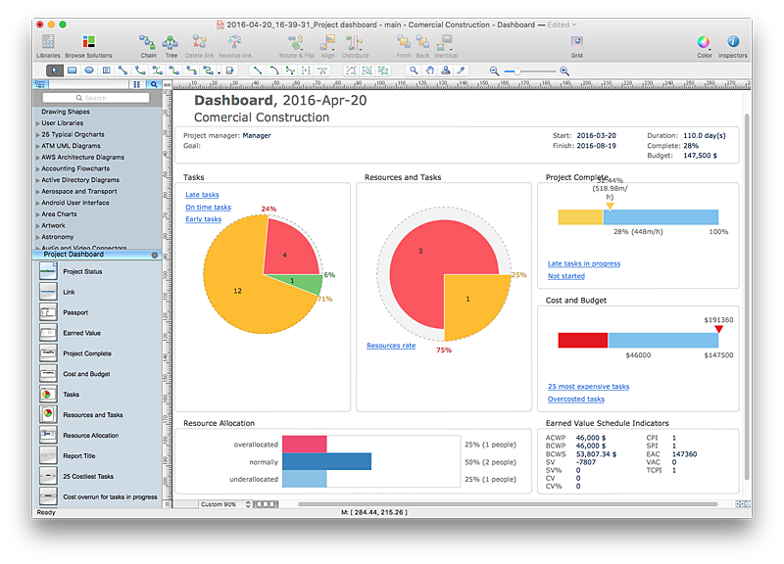Click the Overcosted tasks link
This screenshot has width=784, height=564.
[x=576, y=399]
